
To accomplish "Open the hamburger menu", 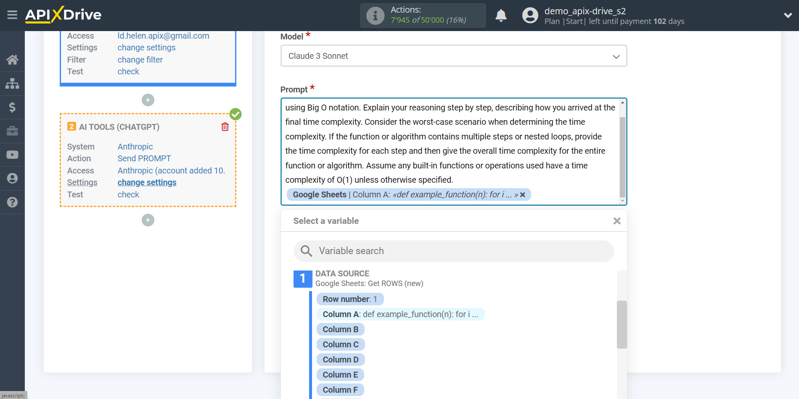I will click(x=12, y=15).
